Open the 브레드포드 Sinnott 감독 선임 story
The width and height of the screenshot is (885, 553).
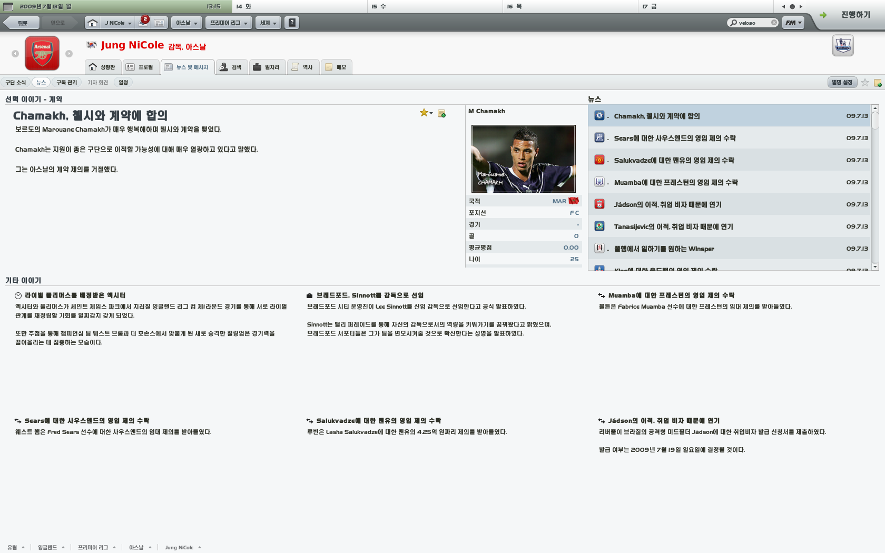(x=370, y=295)
